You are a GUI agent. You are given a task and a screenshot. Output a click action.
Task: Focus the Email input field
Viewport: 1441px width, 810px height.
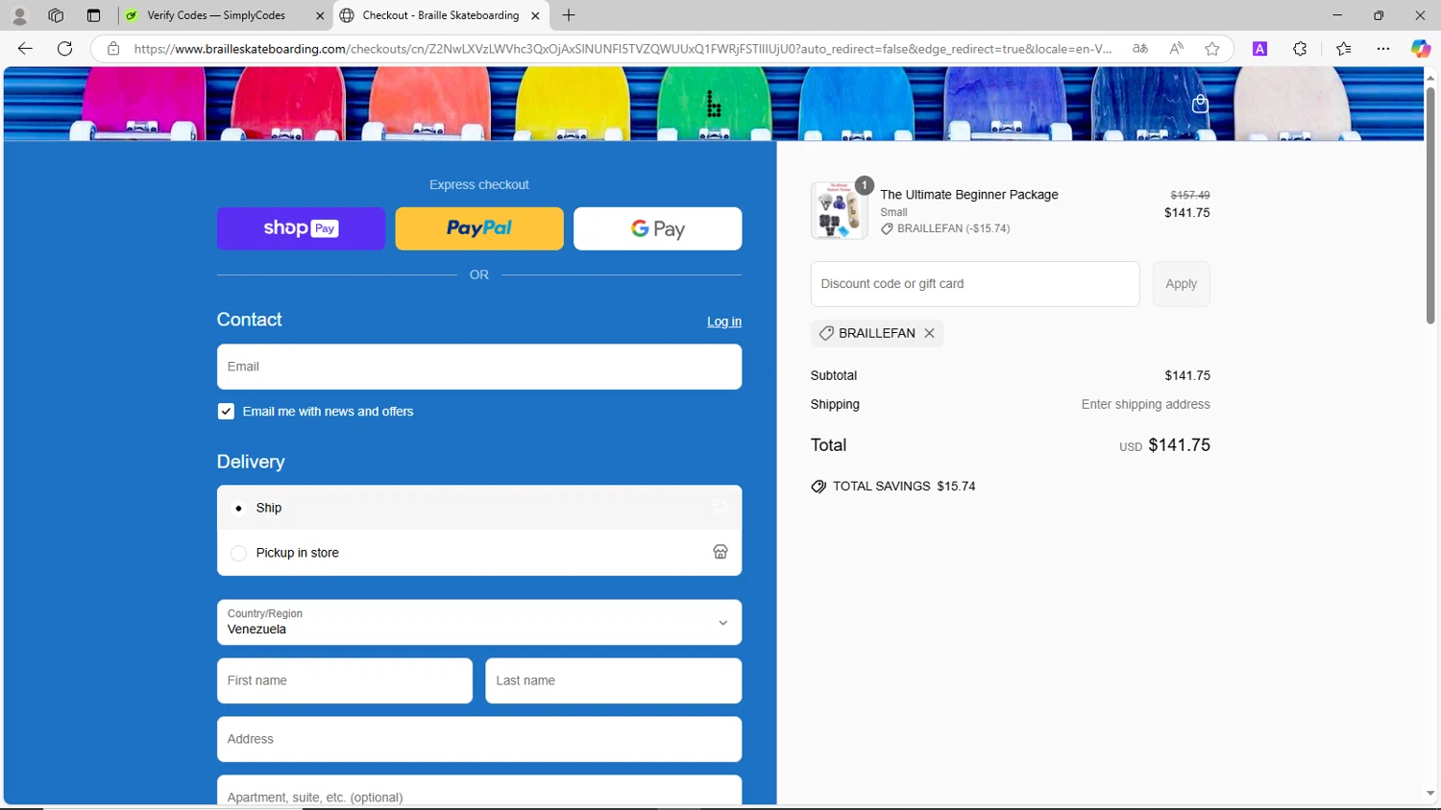pyautogui.click(x=479, y=367)
